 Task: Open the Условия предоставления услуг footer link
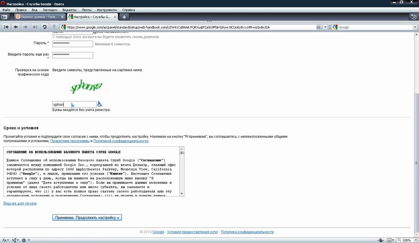tap(193, 232)
